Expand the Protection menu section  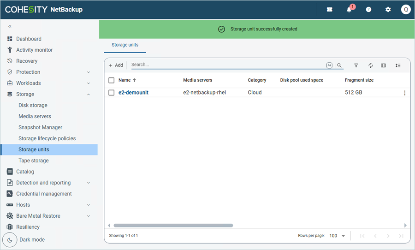click(x=88, y=72)
